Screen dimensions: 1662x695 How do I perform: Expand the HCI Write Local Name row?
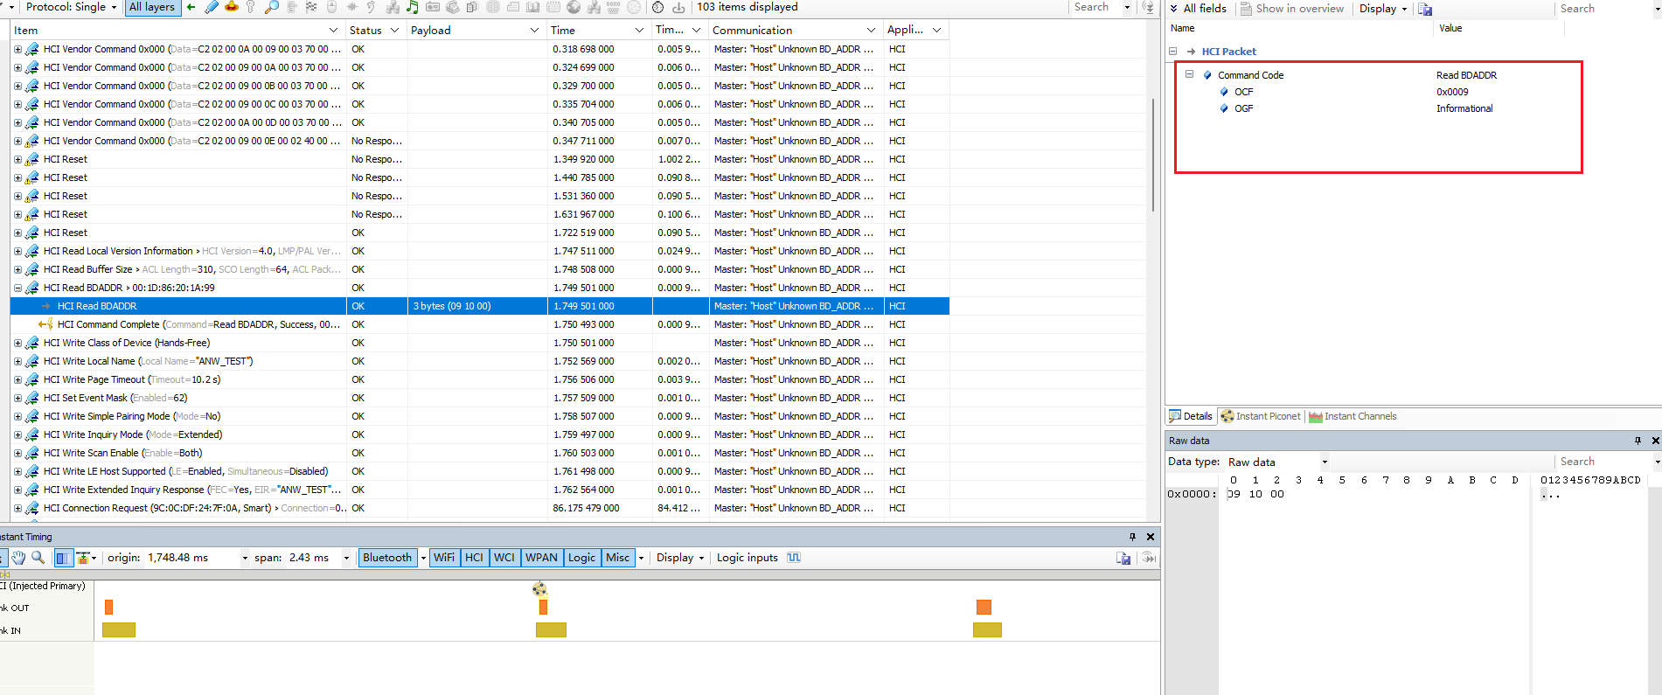click(x=17, y=361)
